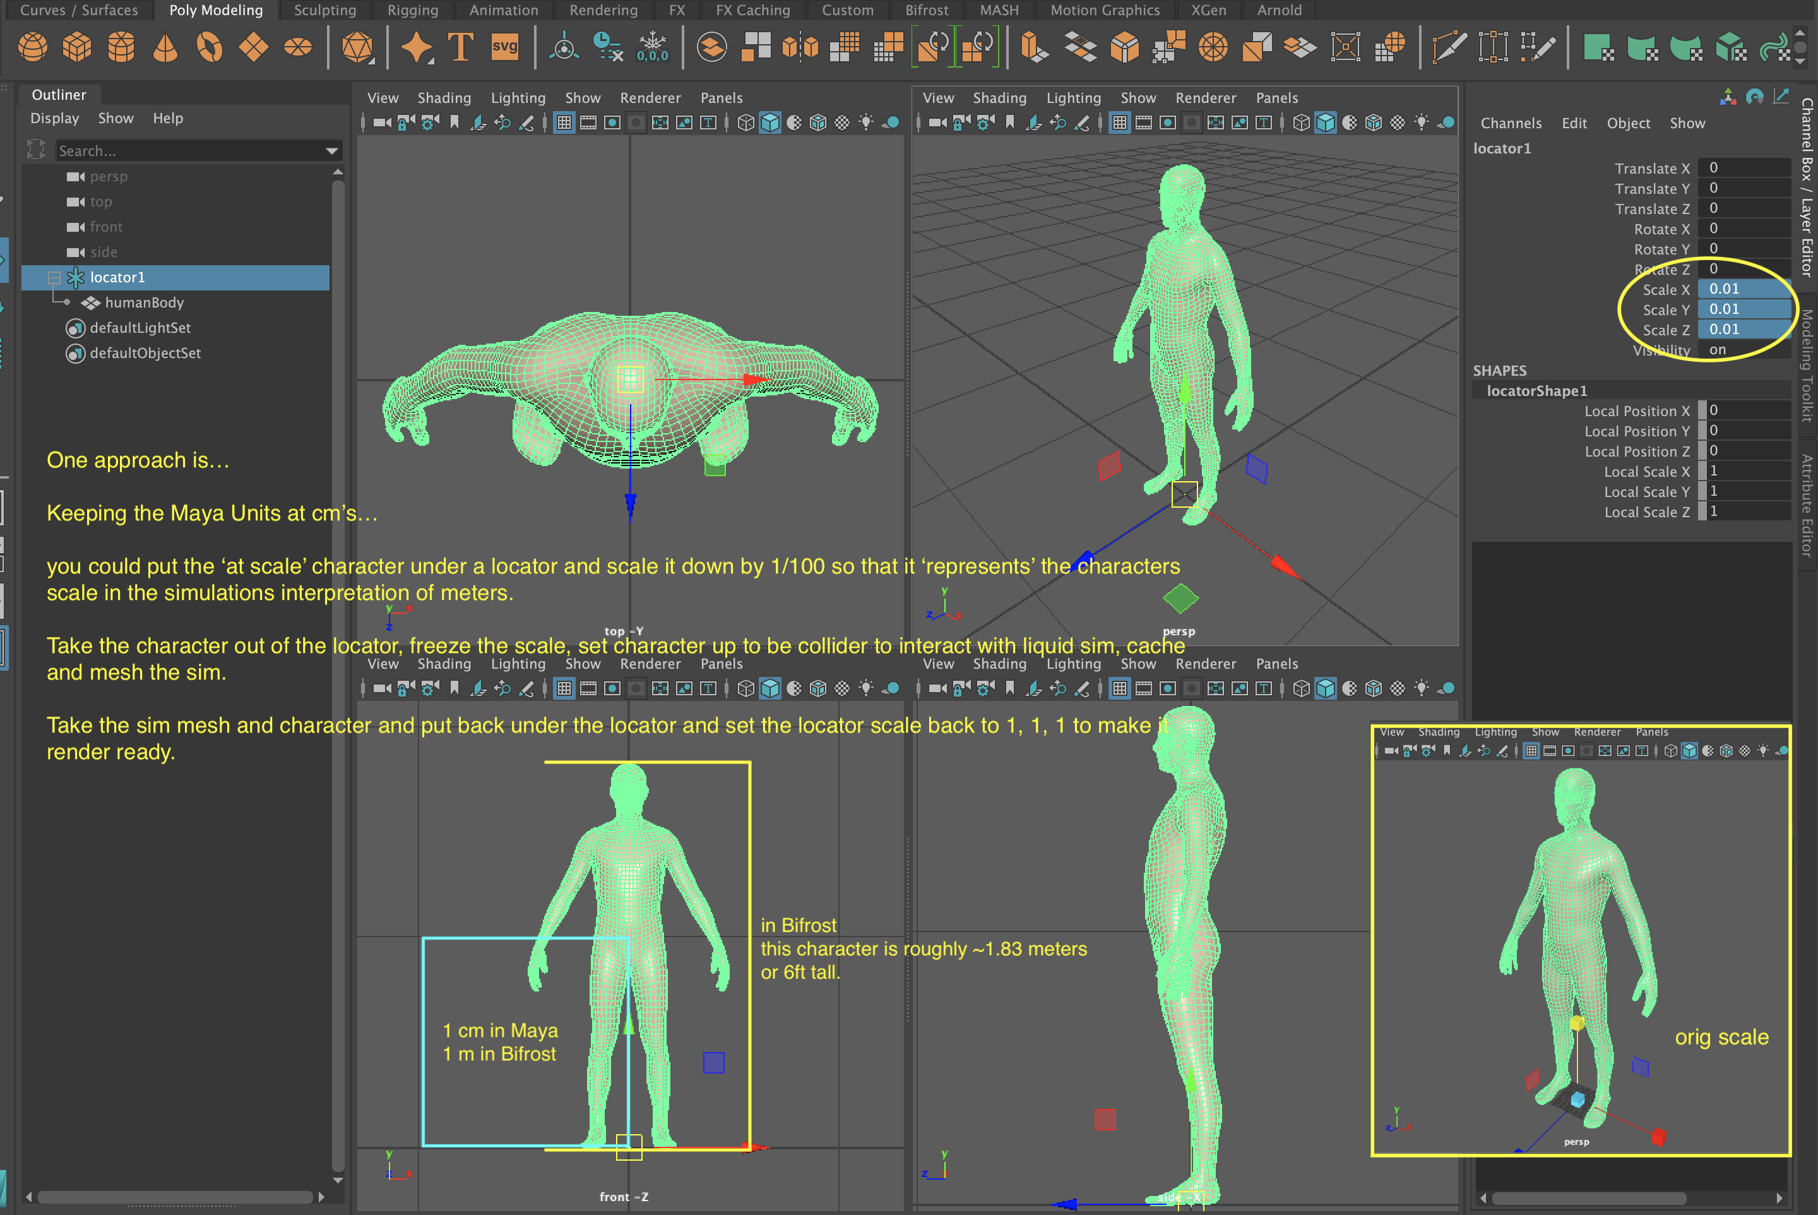The image size is (1818, 1215).
Task: Select the grease pencil tool in viewport
Action: pyautogui.click(x=1082, y=122)
